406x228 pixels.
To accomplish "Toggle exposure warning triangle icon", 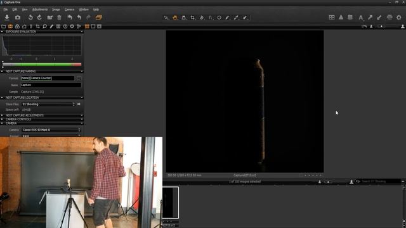I will pyautogui.click(x=341, y=17).
